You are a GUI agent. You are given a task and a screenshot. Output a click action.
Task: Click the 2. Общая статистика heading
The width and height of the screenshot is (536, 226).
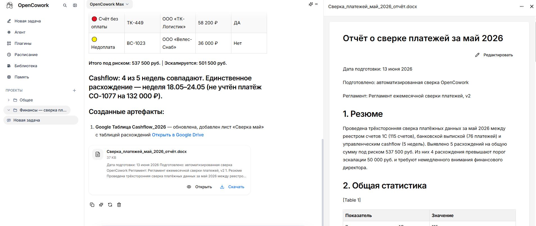point(385,186)
